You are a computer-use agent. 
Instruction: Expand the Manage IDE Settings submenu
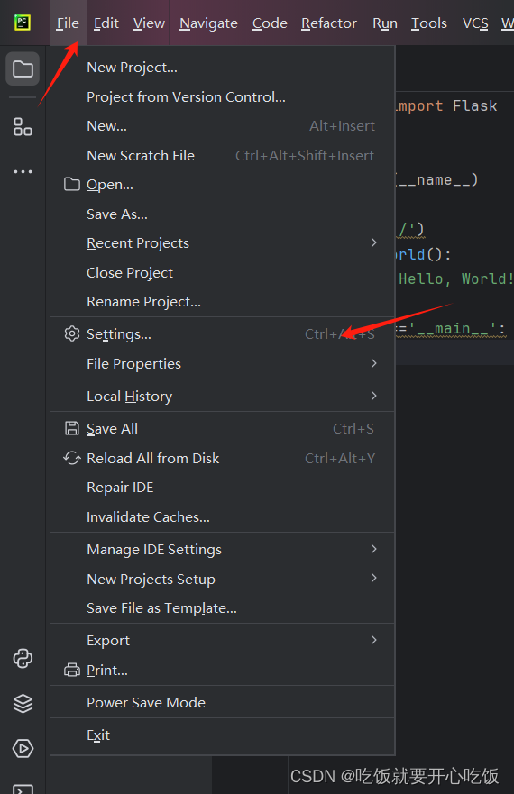click(x=223, y=550)
